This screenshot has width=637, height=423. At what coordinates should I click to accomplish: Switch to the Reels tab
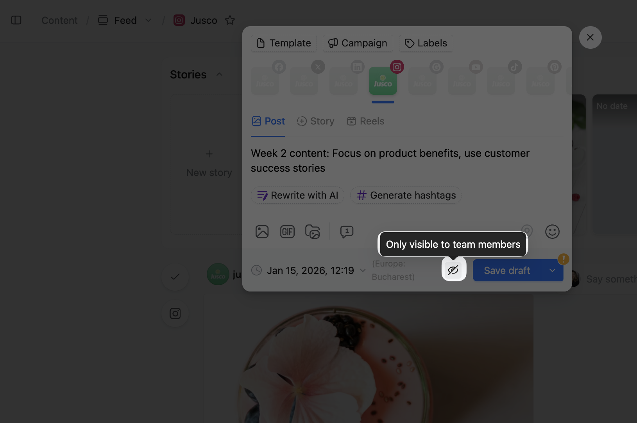coord(366,121)
